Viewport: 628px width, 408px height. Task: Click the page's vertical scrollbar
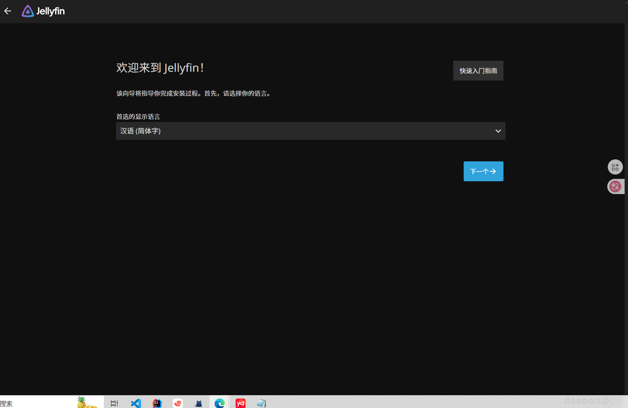tap(626, 209)
